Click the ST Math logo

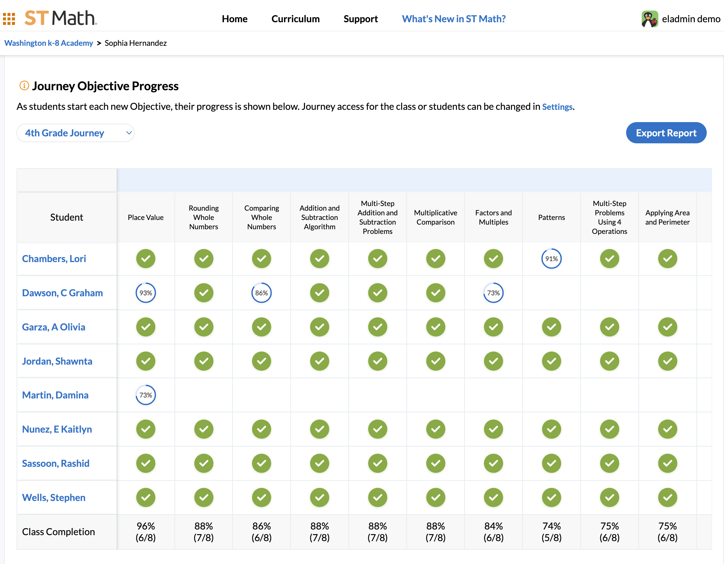pos(61,18)
